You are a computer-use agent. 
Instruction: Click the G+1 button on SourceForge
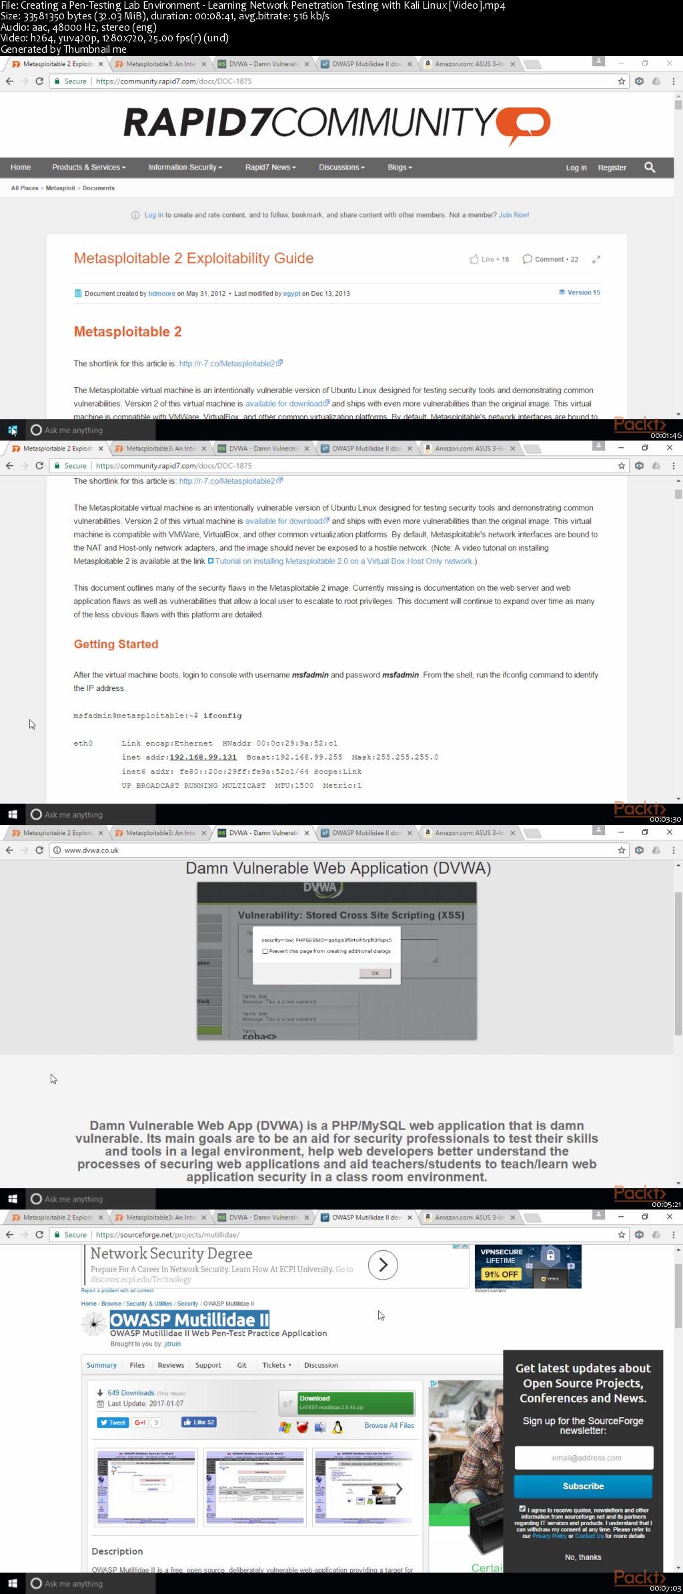click(x=140, y=1422)
